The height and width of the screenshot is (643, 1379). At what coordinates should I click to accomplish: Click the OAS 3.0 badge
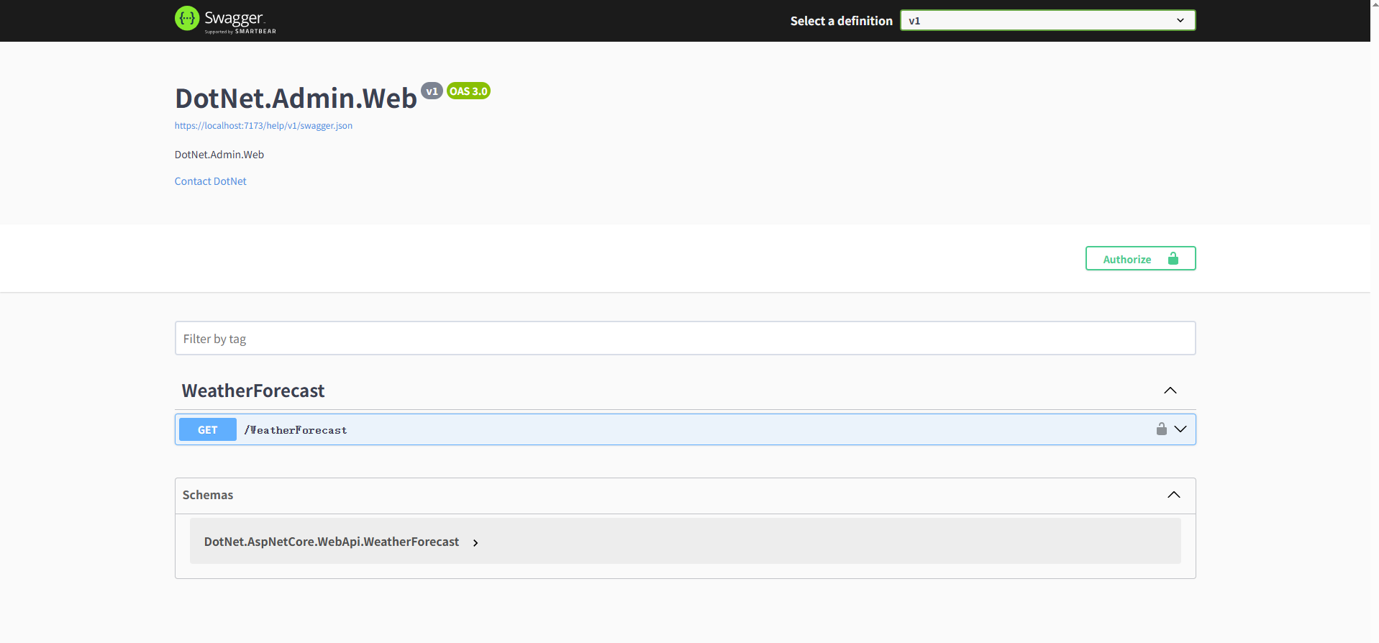[468, 91]
